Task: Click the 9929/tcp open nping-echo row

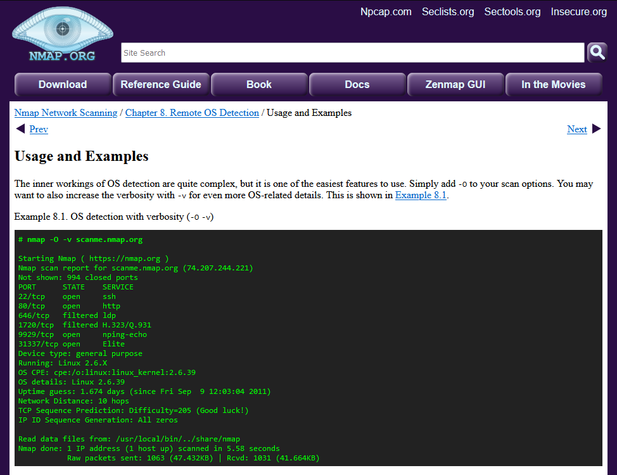Action: pos(82,334)
